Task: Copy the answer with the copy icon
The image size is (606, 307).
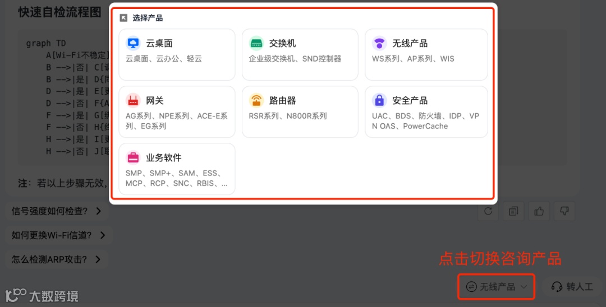Action: point(513,211)
